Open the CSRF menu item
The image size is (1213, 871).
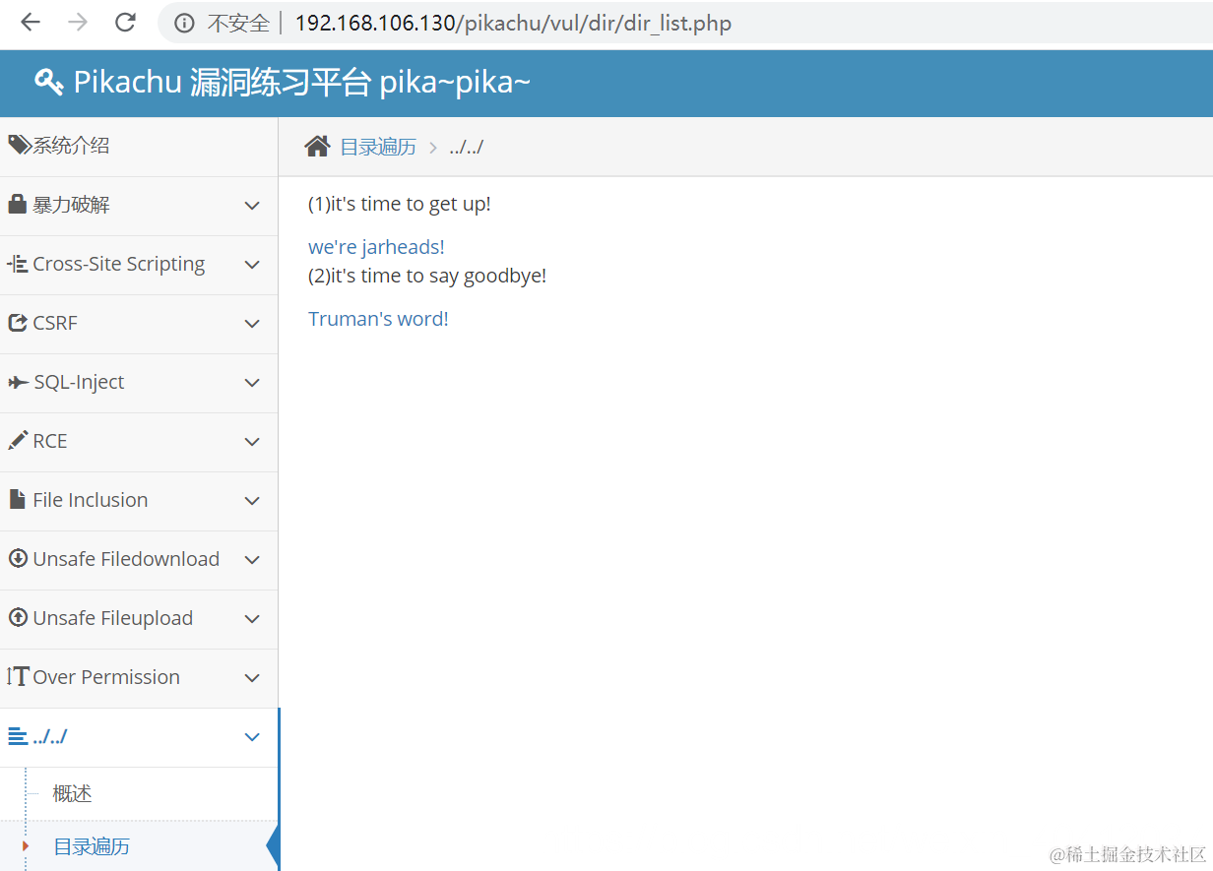pyautogui.click(x=54, y=323)
